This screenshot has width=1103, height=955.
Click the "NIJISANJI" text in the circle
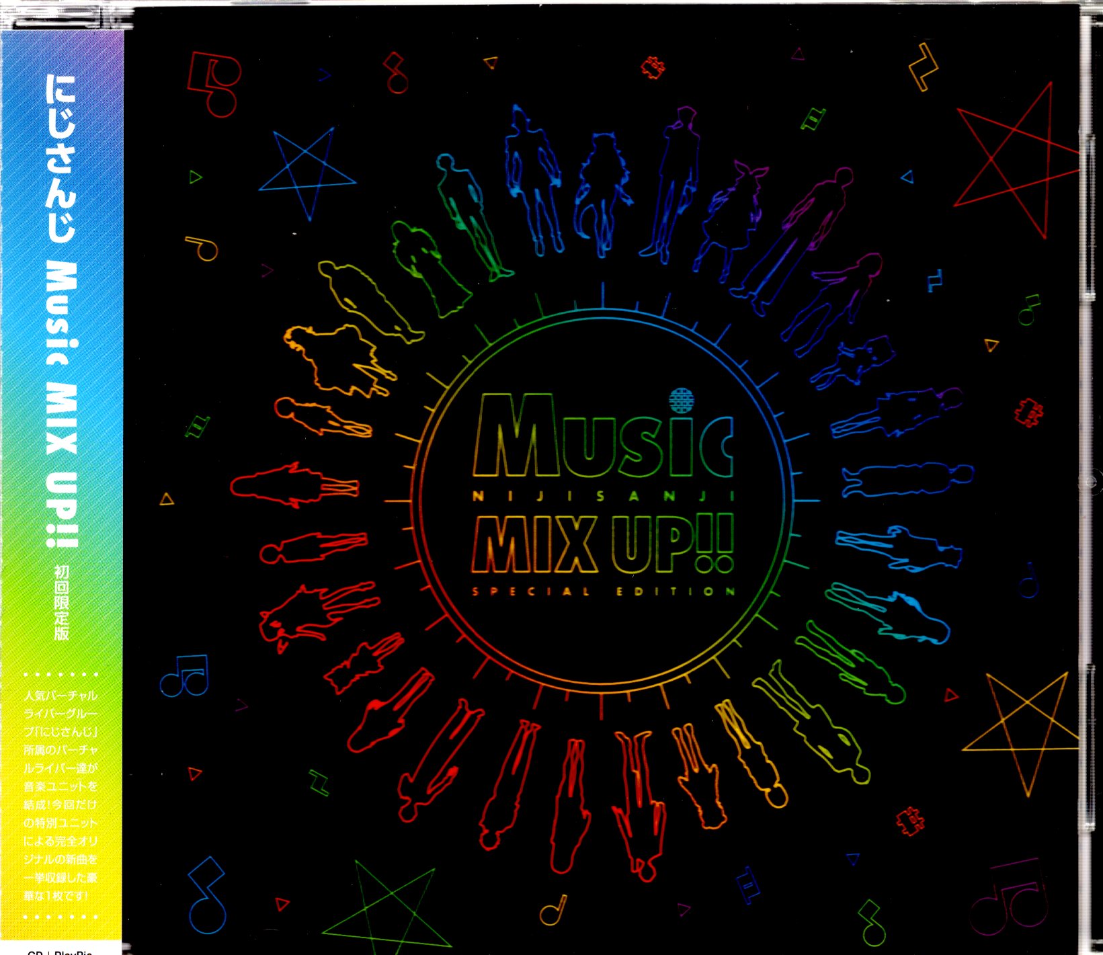[603, 496]
